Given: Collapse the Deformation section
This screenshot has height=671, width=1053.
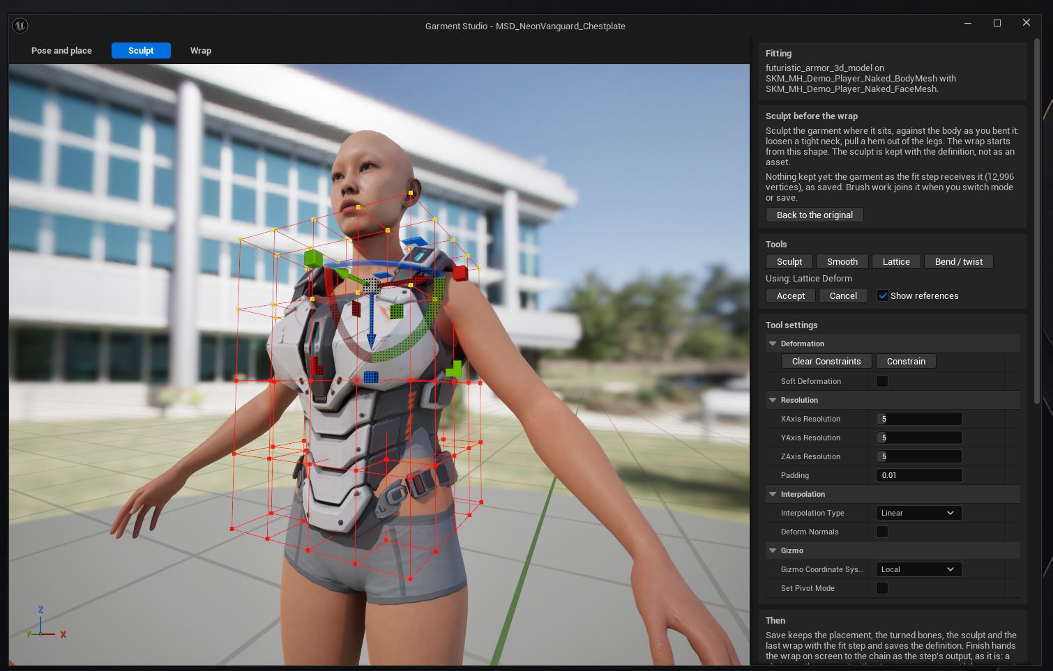Looking at the screenshot, I should [x=773, y=344].
